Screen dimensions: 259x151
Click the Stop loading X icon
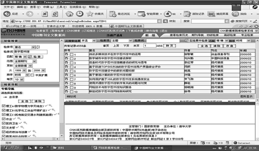pos(44,14)
